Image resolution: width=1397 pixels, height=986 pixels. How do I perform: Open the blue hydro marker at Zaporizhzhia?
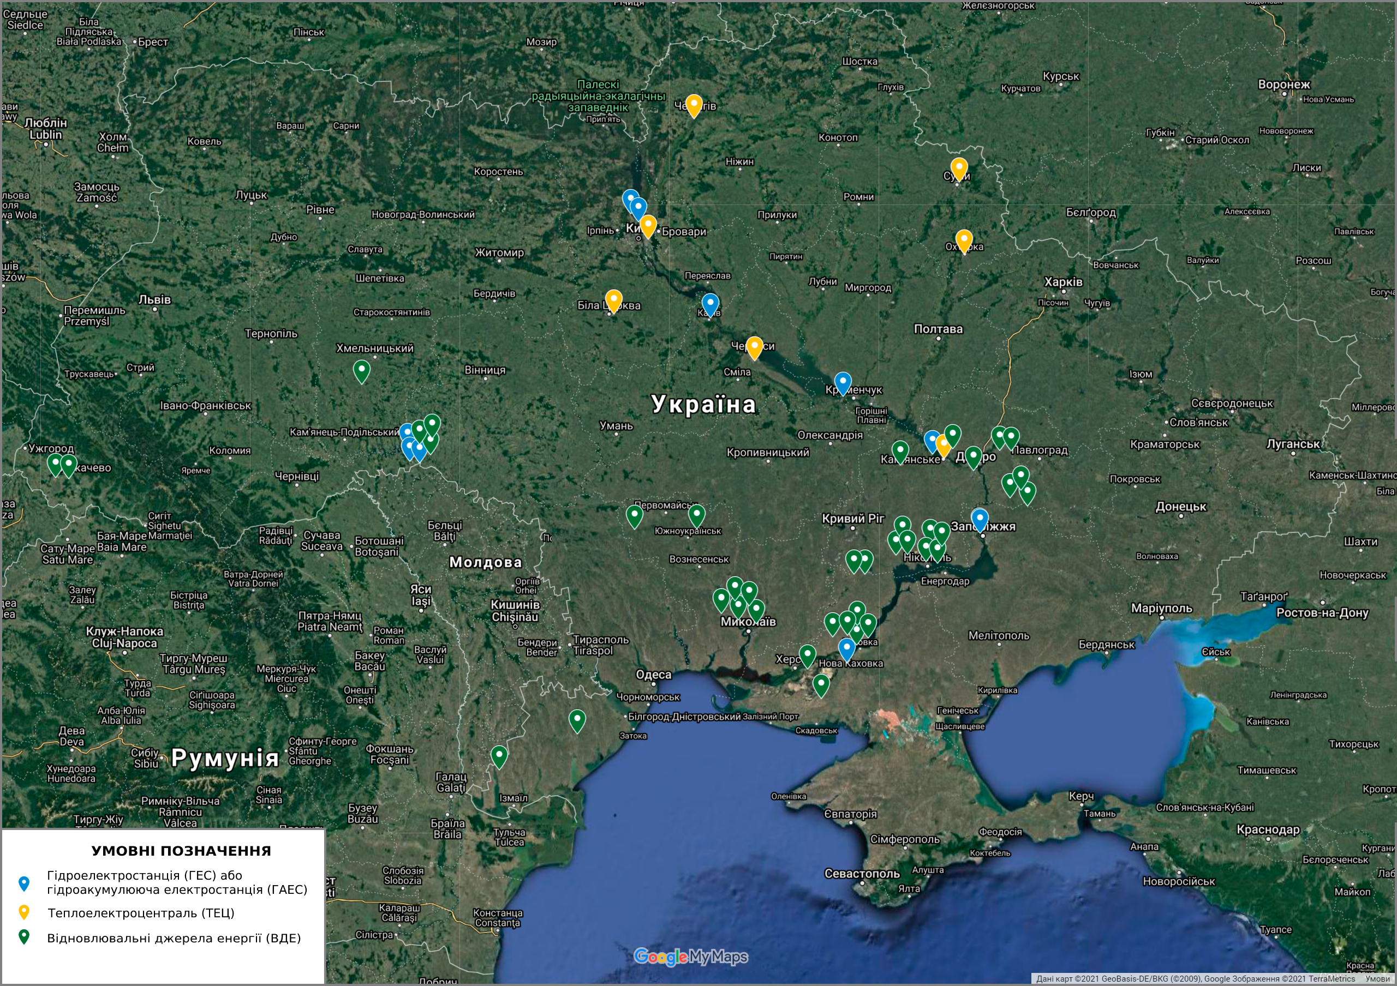pyautogui.click(x=980, y=520)
